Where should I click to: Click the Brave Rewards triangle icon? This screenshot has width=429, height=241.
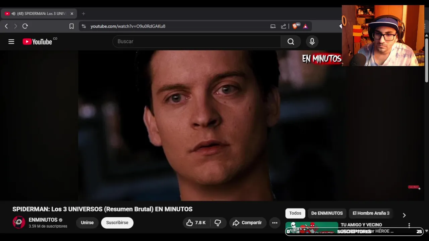(305, 26)
